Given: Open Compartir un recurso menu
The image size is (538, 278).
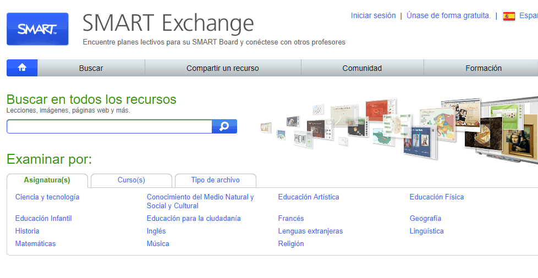Looking at the screenshot, I should pyautogui.click(x=223, y=68).
